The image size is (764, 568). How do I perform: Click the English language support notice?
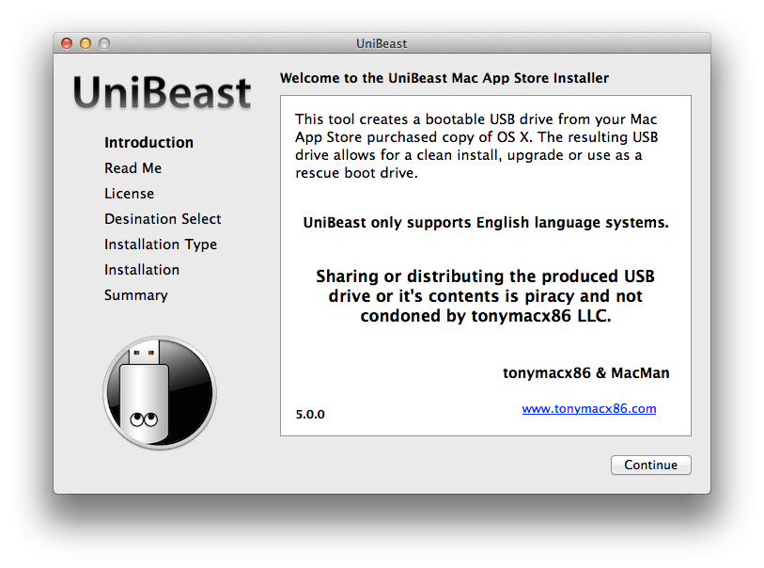(x=485, y=223)
